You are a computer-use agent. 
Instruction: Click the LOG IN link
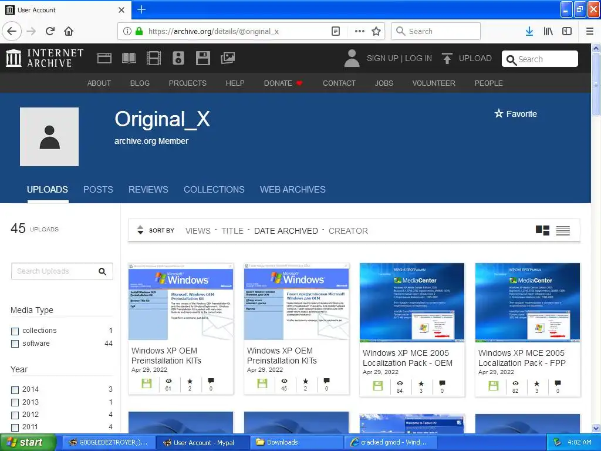[x=418, y=58]
